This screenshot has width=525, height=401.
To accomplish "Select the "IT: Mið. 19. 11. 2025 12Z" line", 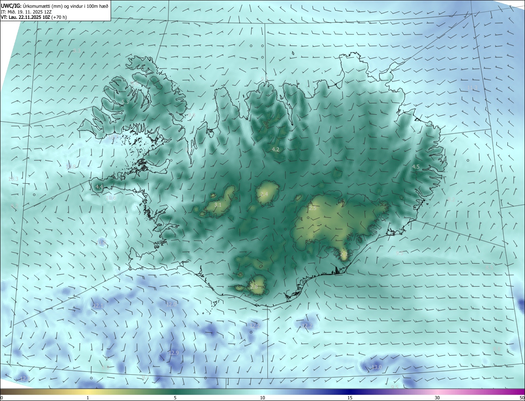I will 26,11.
